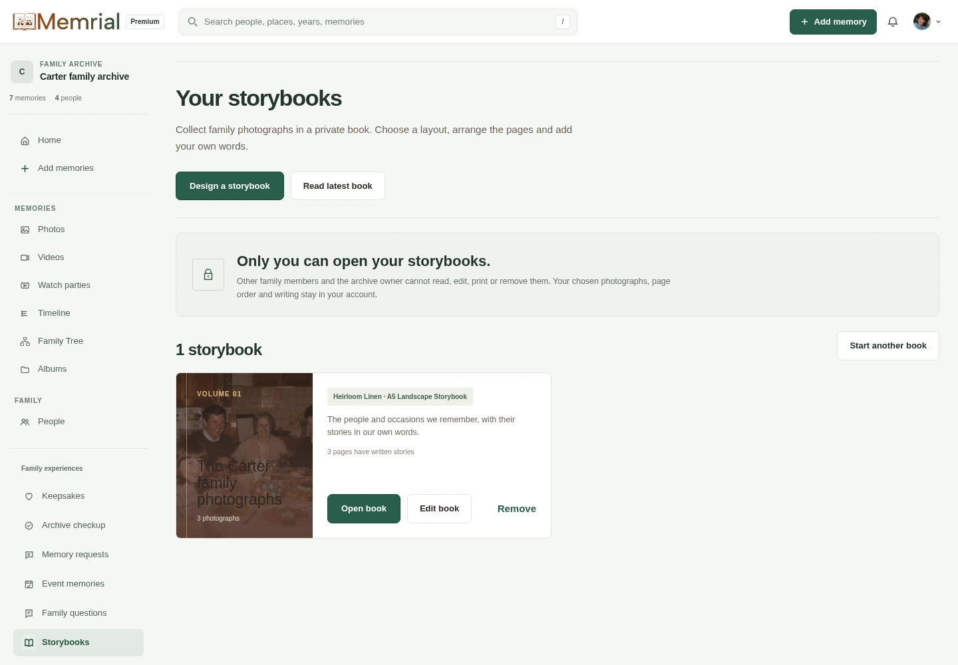Click the Event memories calendar icon
The height and width of the screenshot is (665, 958).
(29, 584)
